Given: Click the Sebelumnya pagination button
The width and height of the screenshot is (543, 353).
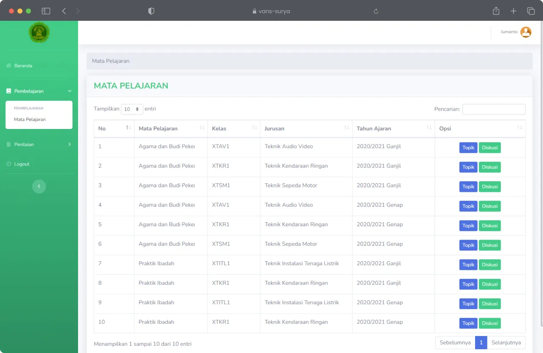Looking at the screenshot, I should (455, 342).
